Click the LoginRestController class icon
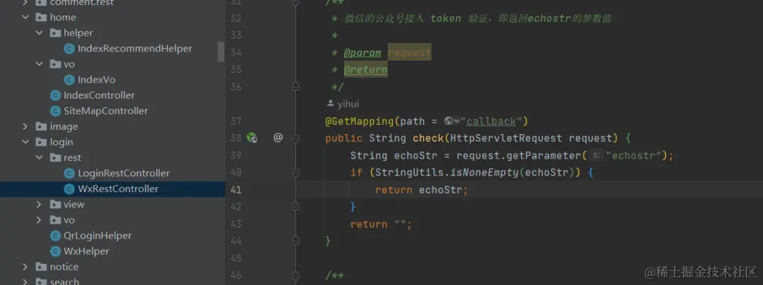 [x=69, y=174]
